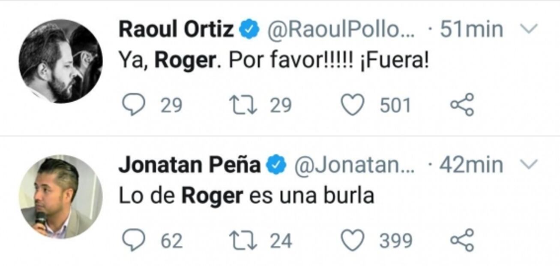Open options chevron on Raoul Ortiz's tweet
Image resolution: width=560 pixels, height=266 pixels.
pyautogui.click(x=530, y=30)
